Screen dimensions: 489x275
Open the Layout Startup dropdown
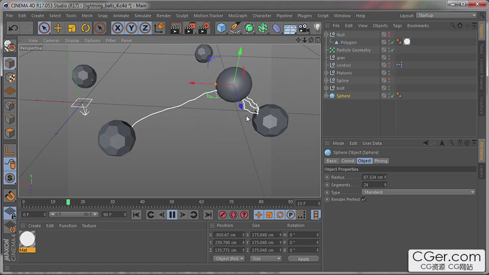(447, 16)
